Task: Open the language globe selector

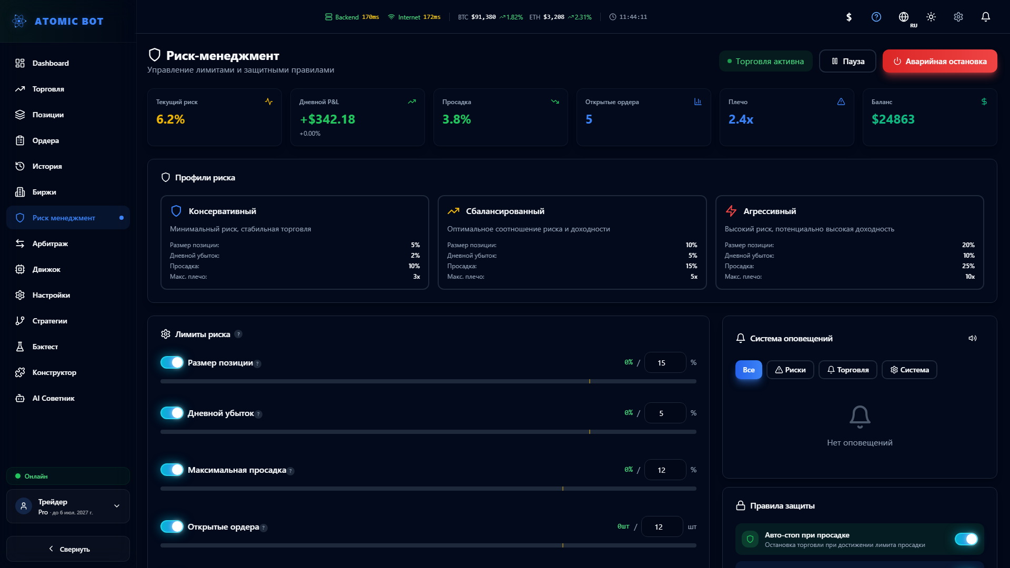Action: tap(904, 17)
